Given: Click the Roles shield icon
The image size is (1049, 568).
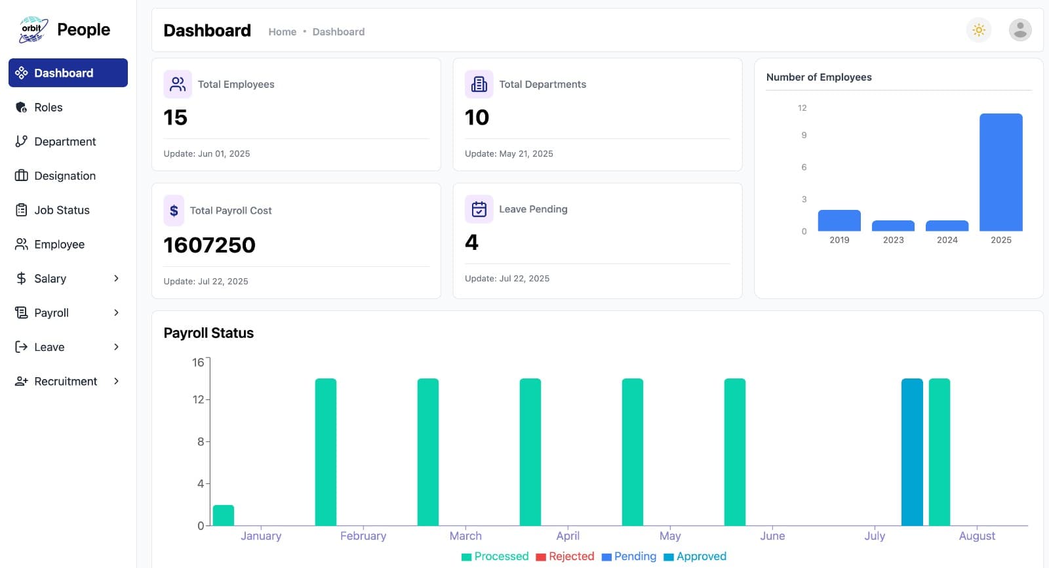Looking at the screenshot, I should 22,107.
